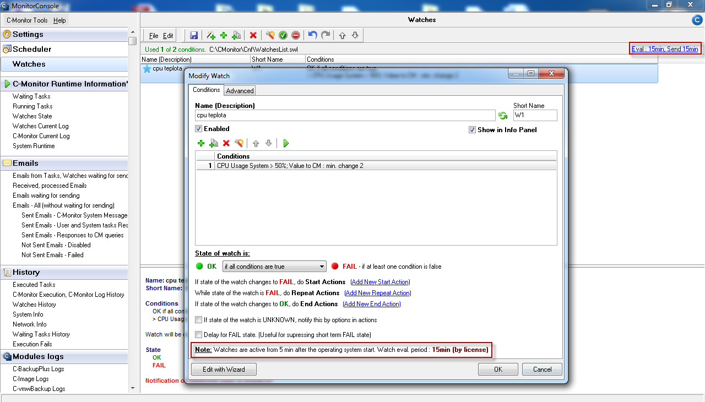Click the duplicate watch icon in main toolbar
Image resolution: width=705 pixels, height=402 pixels.
236,35
